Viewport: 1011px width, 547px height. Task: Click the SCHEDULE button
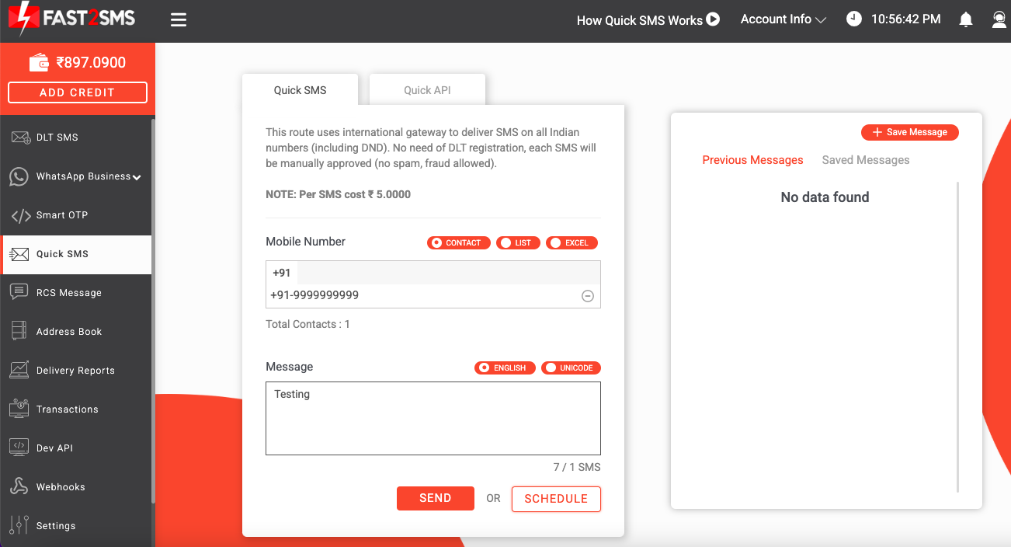coord(556,499)
